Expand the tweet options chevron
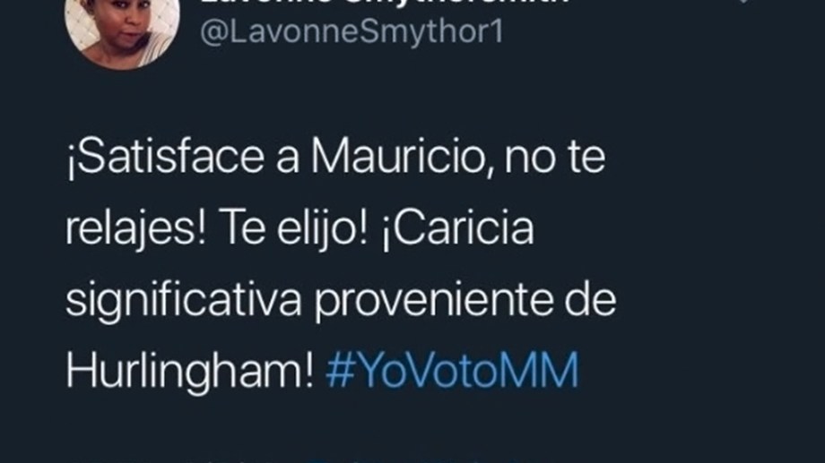 point(743,2)
